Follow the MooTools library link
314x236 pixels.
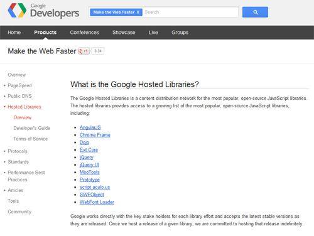[x=90, y=172]
